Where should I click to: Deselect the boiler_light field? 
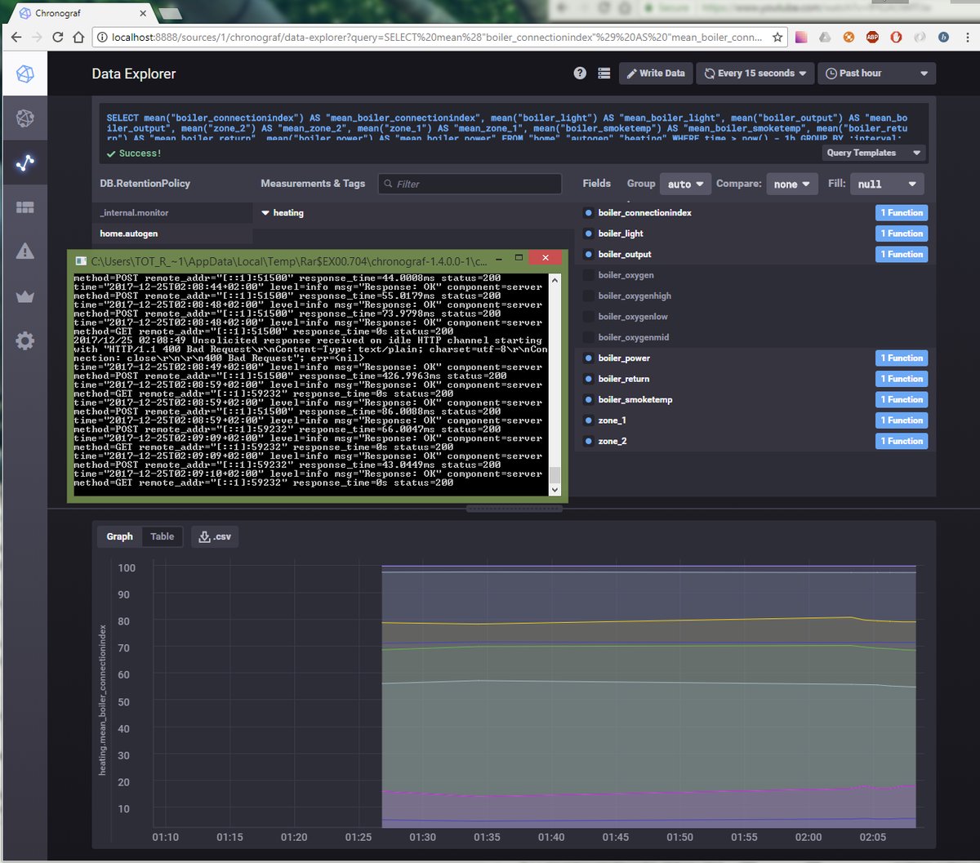pos(589,234)
